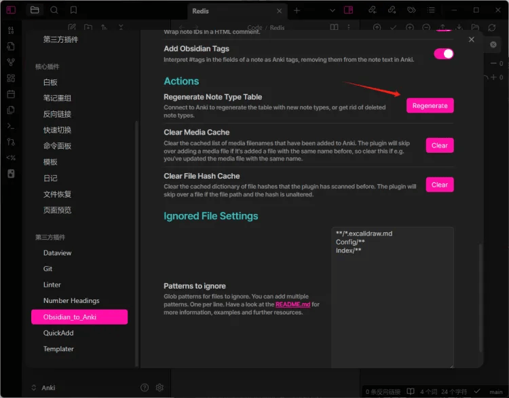Screen dimensions: 509x398
Task: Click the tags icon in right sidebar
Action: point(411,10)
